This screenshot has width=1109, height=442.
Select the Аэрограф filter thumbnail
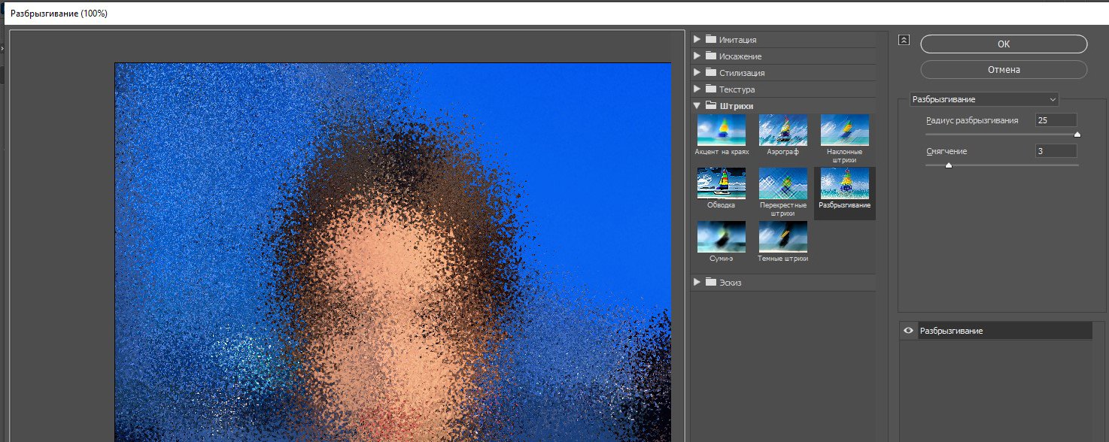pos(782,130)
